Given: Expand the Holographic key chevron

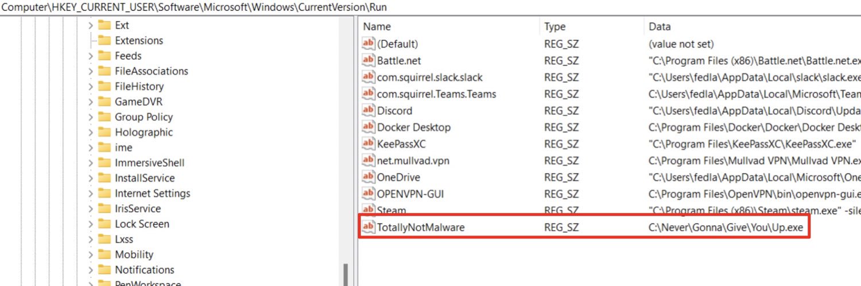Looking at the screenshot, I should pos(91,132).
